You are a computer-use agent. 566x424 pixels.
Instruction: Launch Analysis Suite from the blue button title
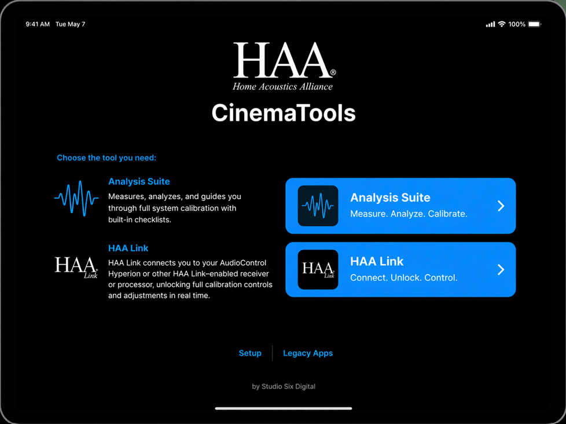pyautogui.click(x=390, y=198)
